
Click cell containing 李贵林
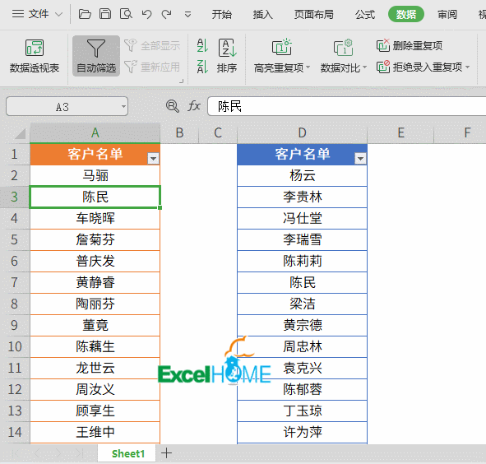(x=302, y=197)
